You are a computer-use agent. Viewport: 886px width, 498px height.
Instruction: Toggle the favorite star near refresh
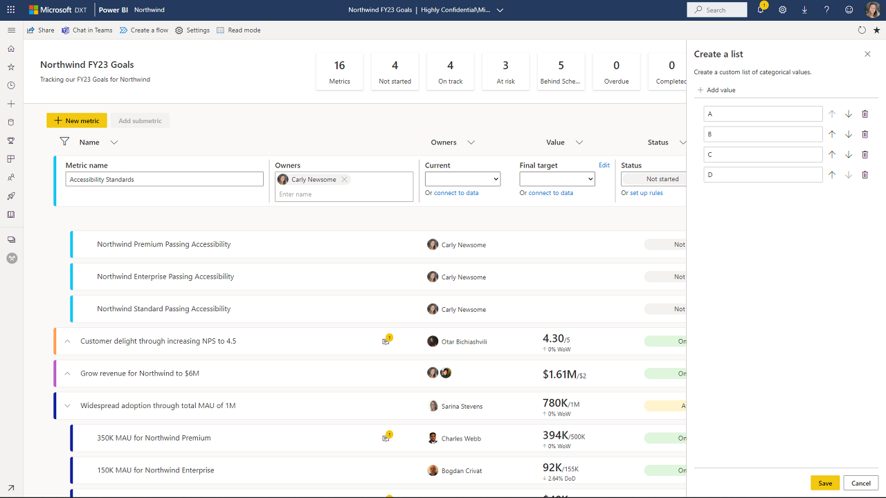point(877,30)
